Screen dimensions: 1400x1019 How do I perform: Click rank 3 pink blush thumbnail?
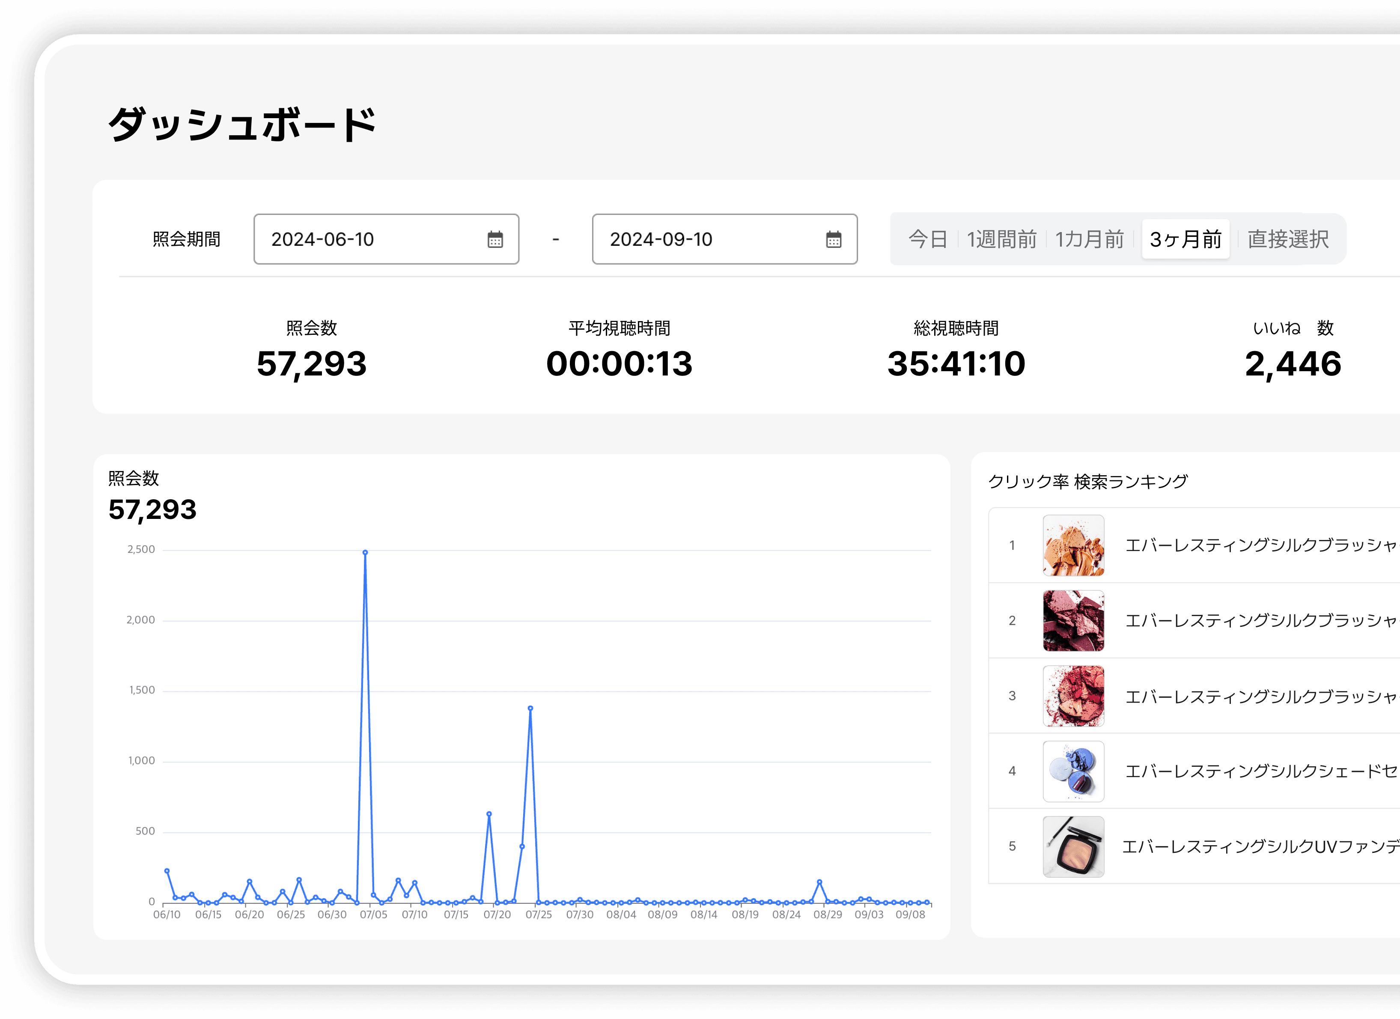[1073, 696]
